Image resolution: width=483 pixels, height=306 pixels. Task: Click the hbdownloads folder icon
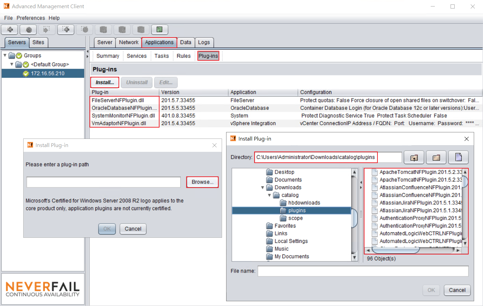tap(283, 203)
